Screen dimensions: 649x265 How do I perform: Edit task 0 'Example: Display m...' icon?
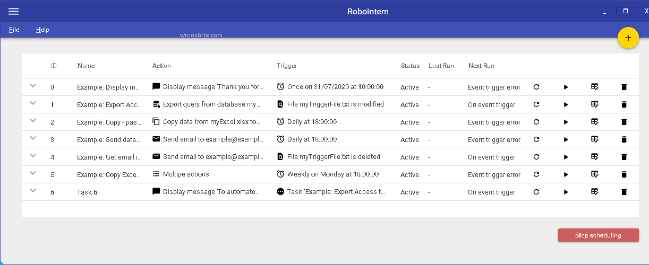pyautogui.click(x=595, y=86)
